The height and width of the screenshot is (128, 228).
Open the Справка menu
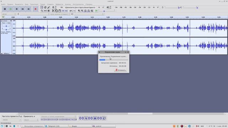(89, 4)
